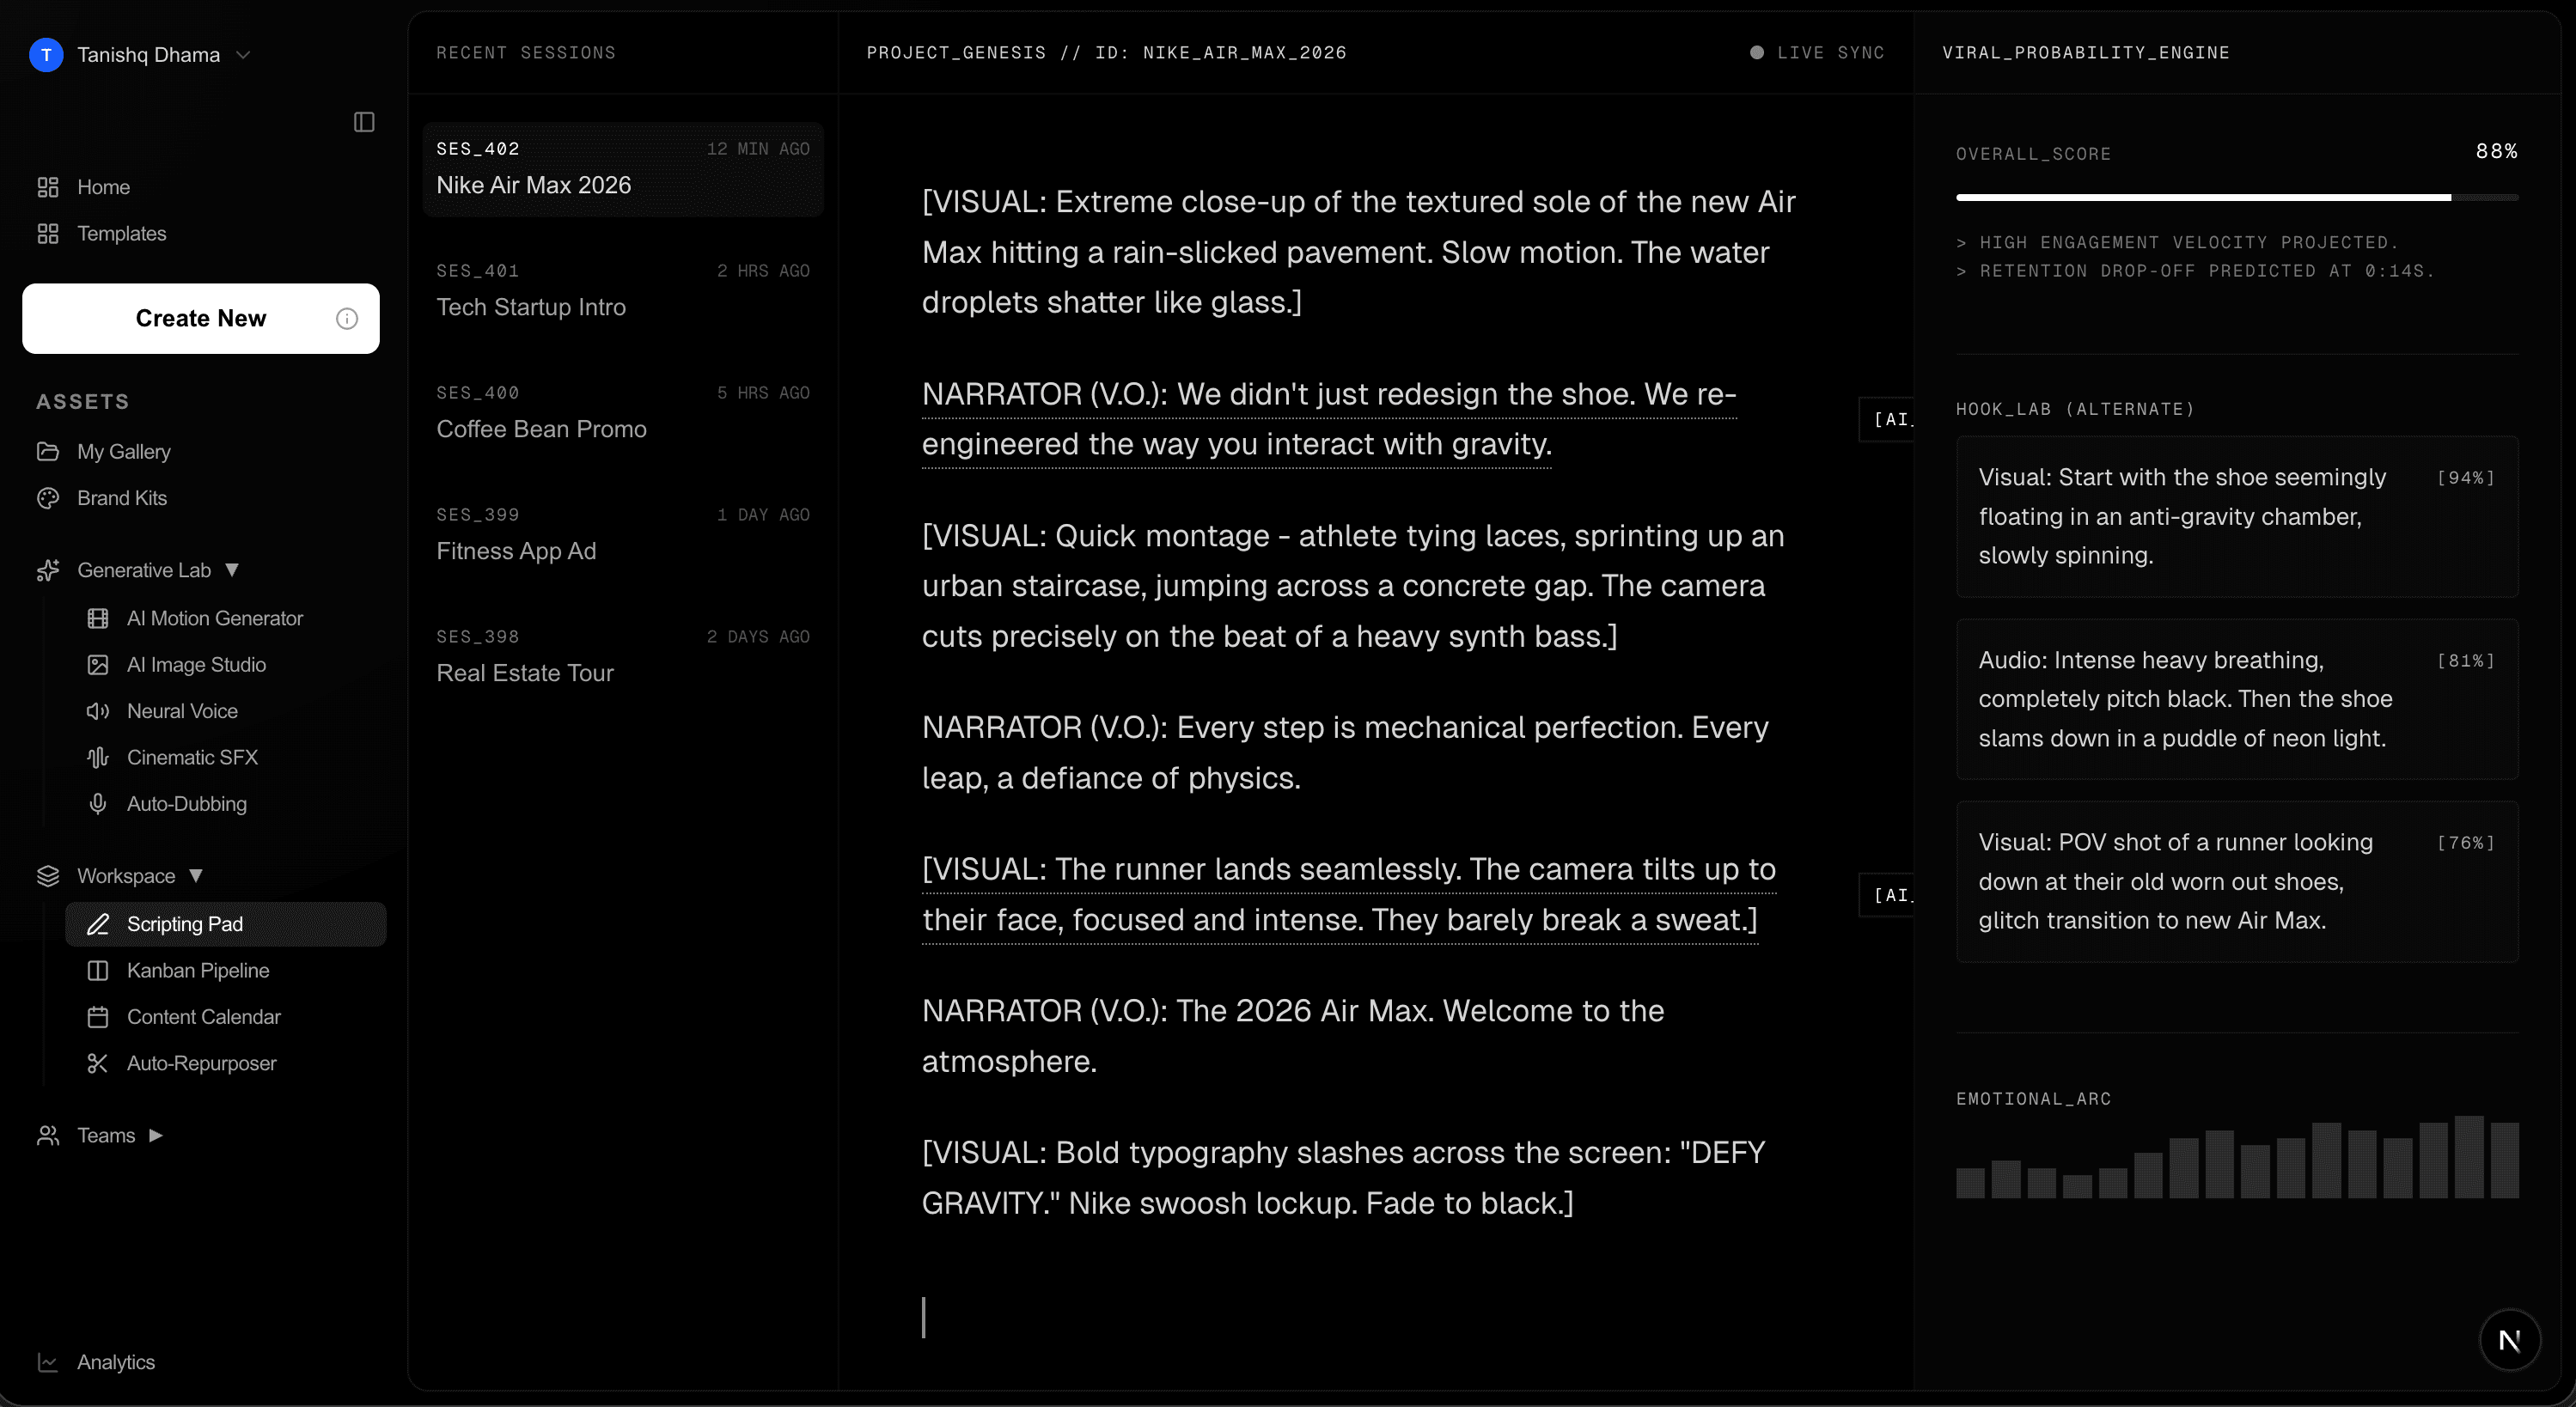Click the Templates grid icon
This screenshot has width=2576, height=1407.
(x=48, y=234)
